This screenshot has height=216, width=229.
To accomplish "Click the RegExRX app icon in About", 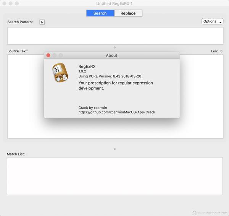I will click(60, 73).
